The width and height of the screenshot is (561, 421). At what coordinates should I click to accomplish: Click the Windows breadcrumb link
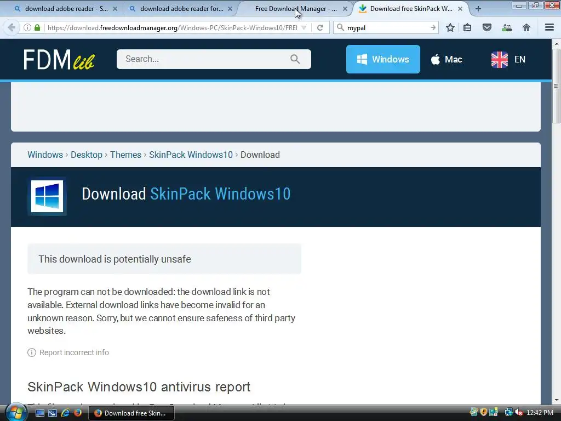(x=45, y=155)
